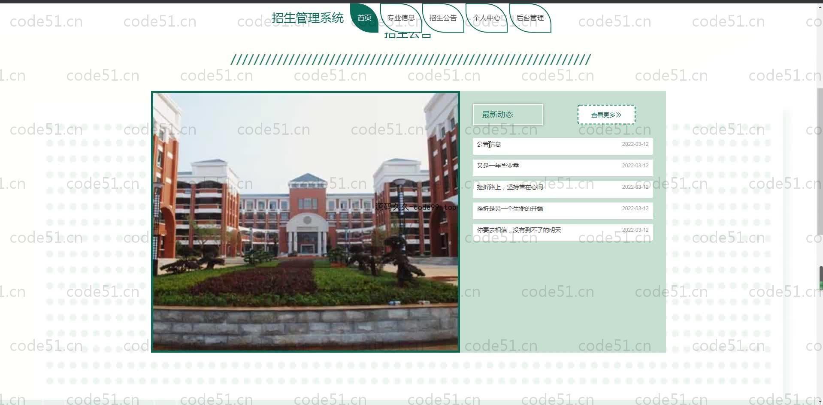Click the 查看更多 button
823x405 pixels.
(606, 115)
